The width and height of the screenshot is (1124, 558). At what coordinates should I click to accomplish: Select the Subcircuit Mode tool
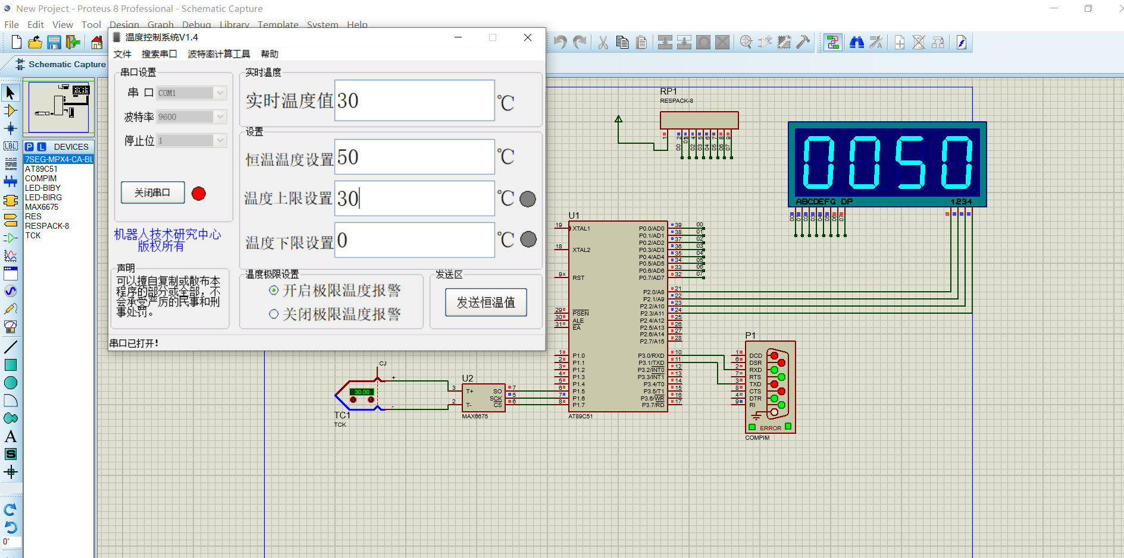11,201
